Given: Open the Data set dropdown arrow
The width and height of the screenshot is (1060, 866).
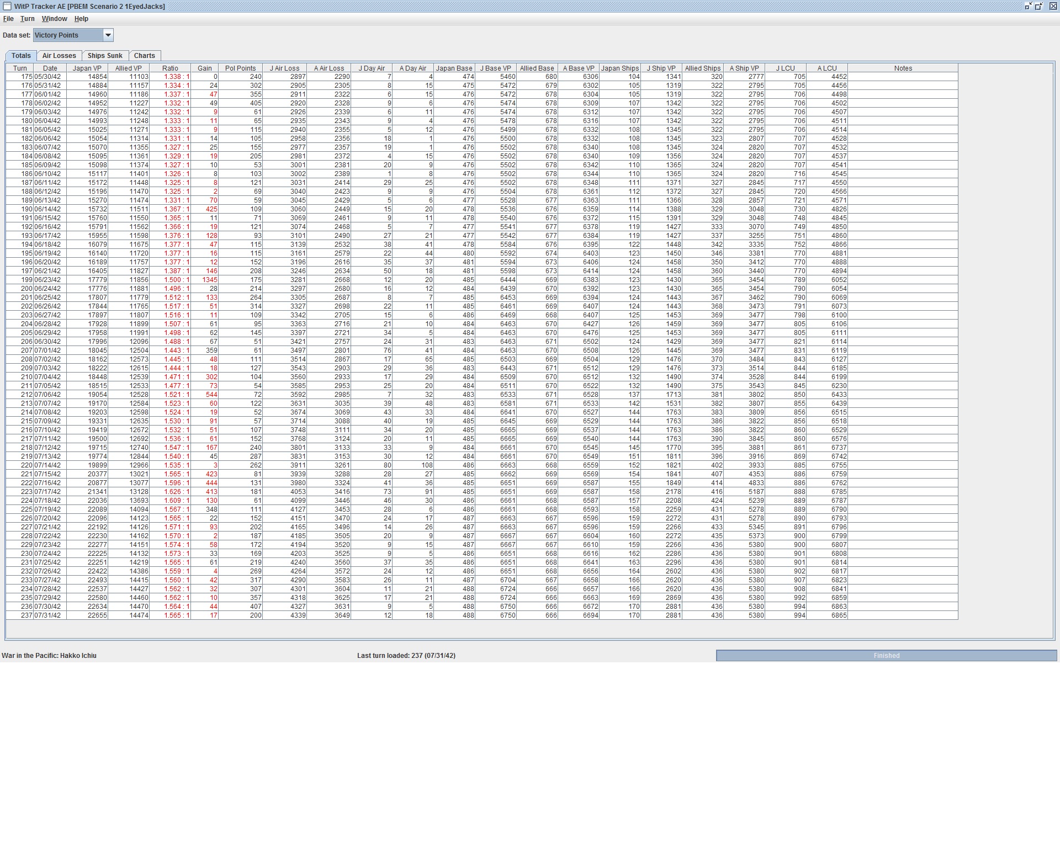Looking at the screenshot, I should [108, 35].
